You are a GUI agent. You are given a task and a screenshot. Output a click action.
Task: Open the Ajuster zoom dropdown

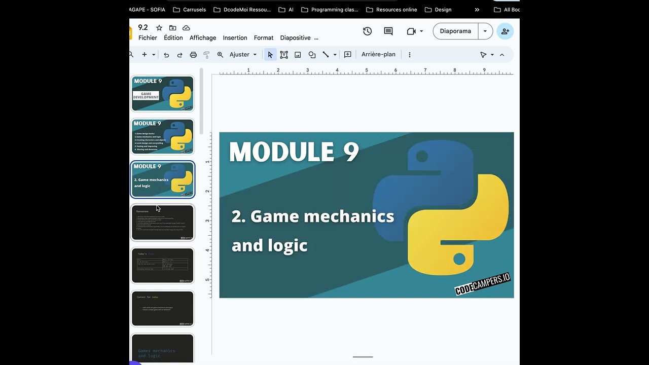click(243, 55)
